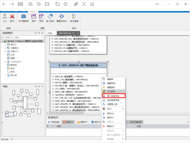Select the 同义词 tree item

click(14, 75)
